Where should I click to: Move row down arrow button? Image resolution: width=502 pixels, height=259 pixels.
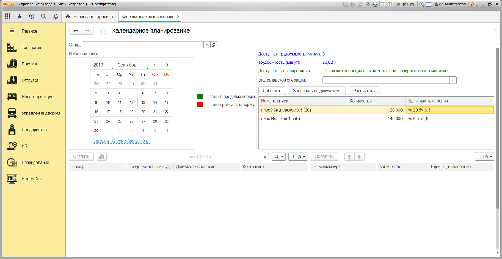[359, 156]
